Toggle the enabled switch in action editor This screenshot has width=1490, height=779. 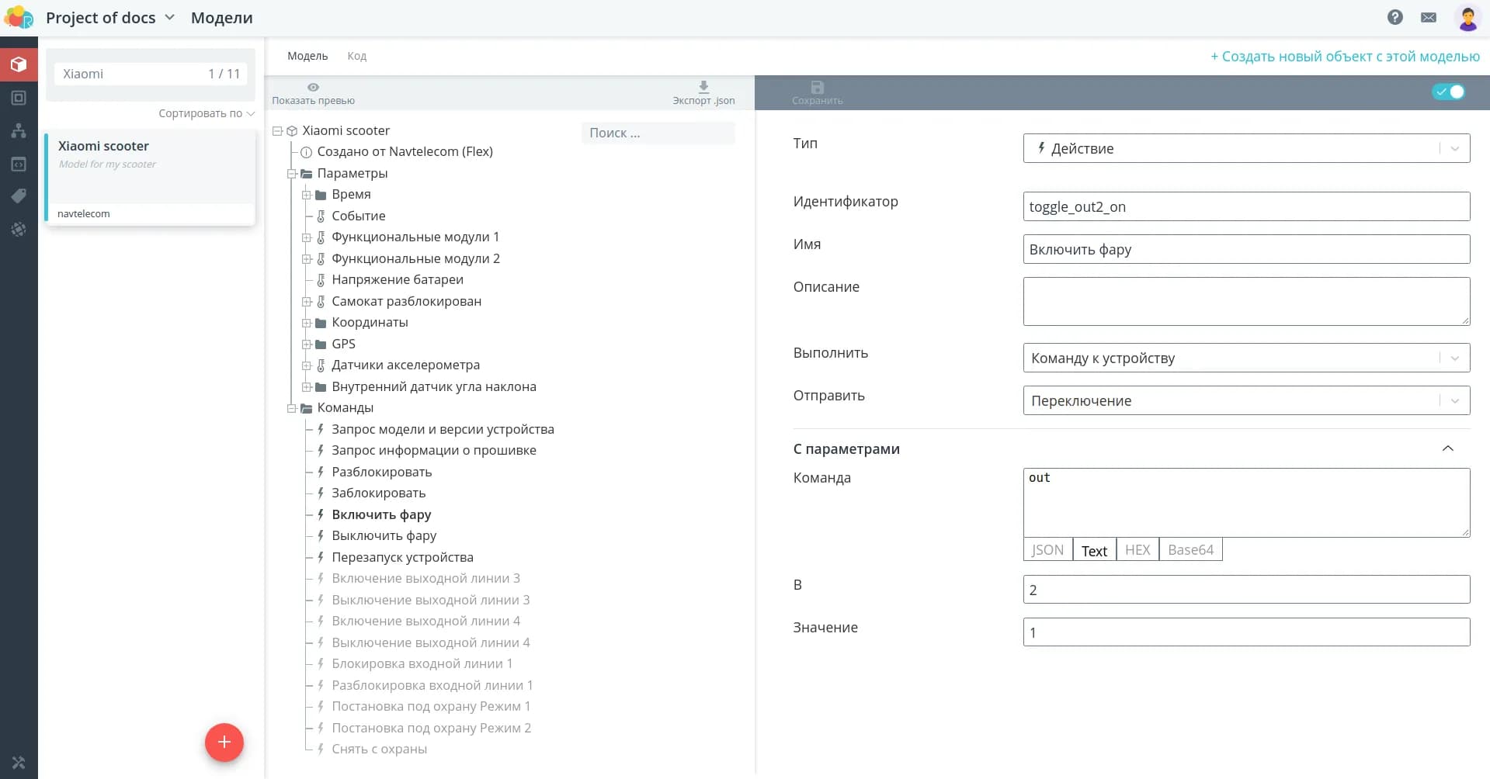tap(1448, 92)
